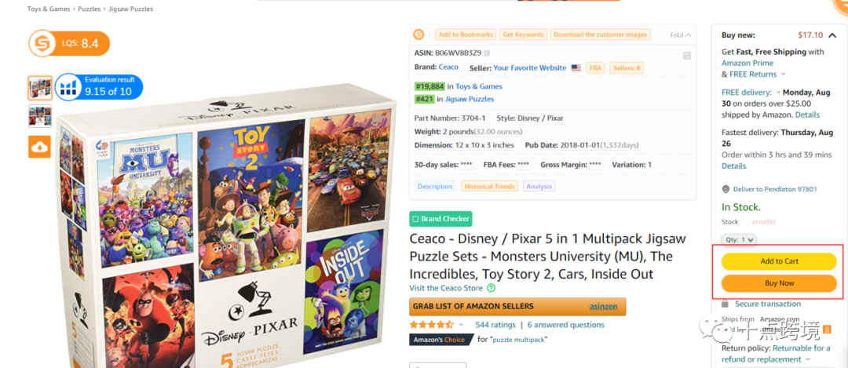Click the settings icon below Fold

687,55
